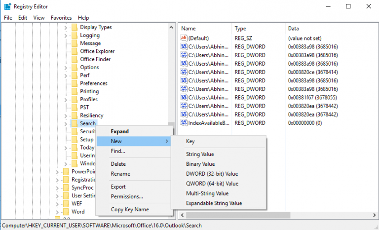This screenshot has width=379, height=230.
Task: Expand the Logging key
Action: 66,36
